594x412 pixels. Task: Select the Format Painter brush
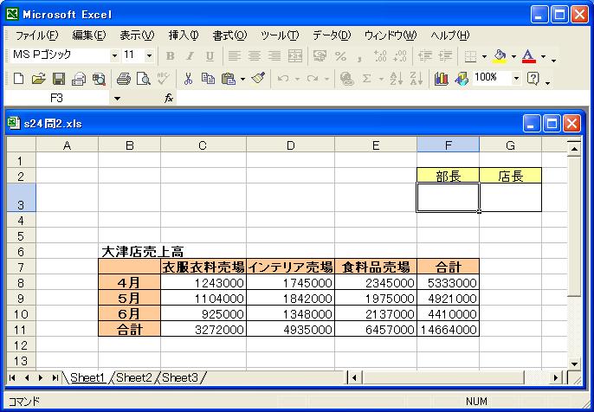pos(258,78)
